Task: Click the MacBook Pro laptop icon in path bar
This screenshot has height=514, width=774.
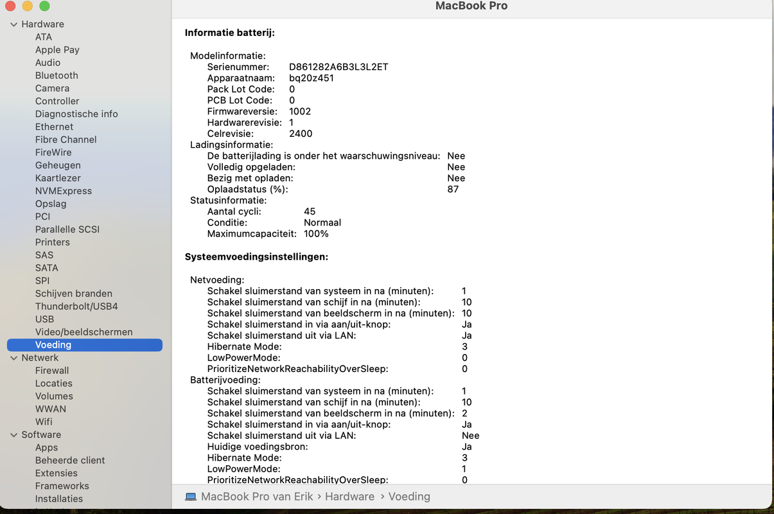Action: pos(190,497)
